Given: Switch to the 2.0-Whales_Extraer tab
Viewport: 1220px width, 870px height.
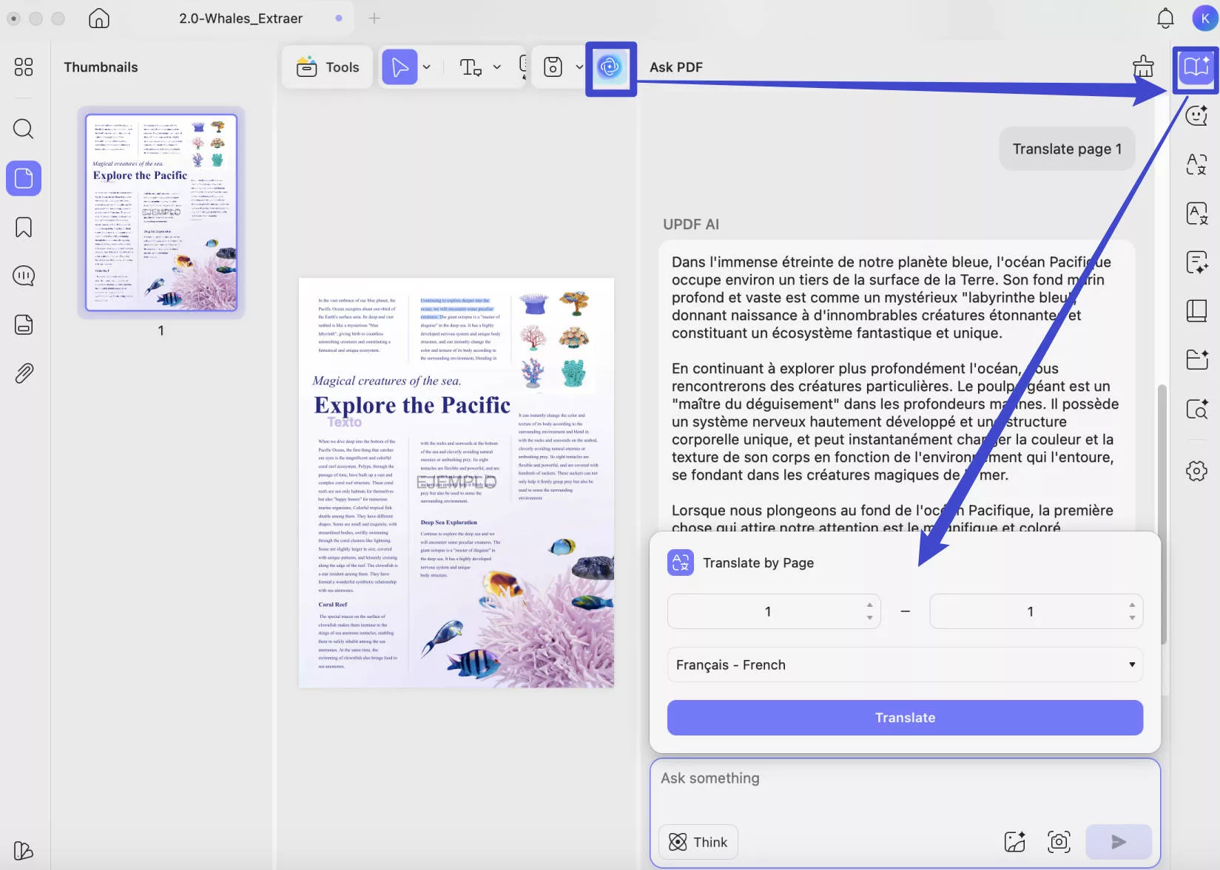Looking at the screenshot, I should click(x=240, y=18).
